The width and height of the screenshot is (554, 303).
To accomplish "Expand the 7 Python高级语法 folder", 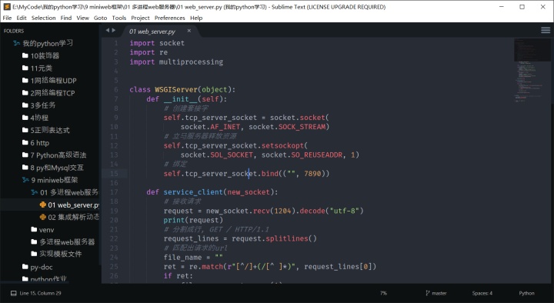I will click(55, 155).
